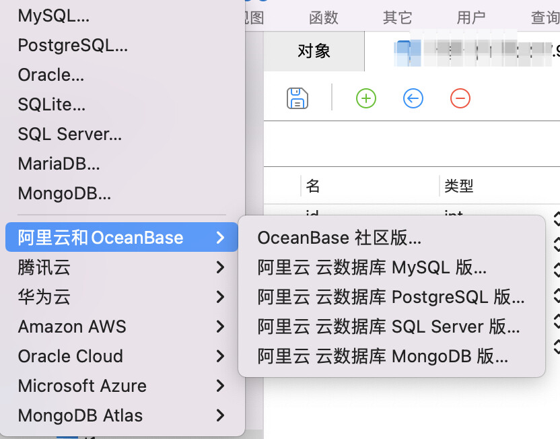This screenshot has width=560, height=439.
Task: Click the blue arrow Insert Field icon
Action: coord(413,98)
